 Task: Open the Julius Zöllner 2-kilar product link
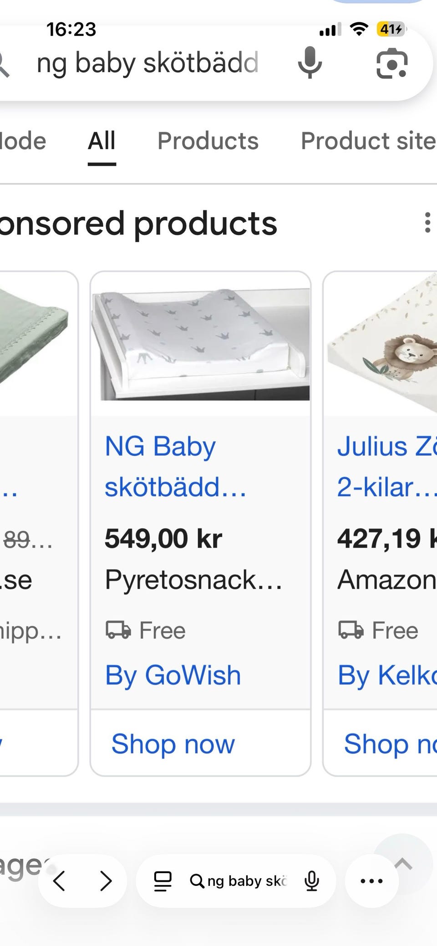pyautogui.click(x=386, y=466)
